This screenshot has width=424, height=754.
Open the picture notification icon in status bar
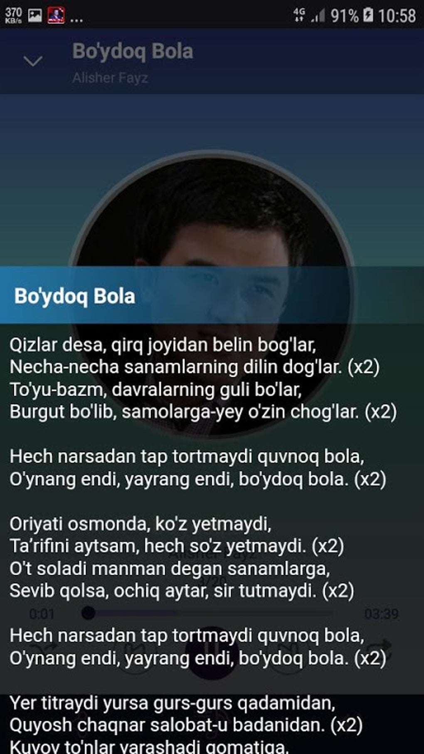[35, 16]
